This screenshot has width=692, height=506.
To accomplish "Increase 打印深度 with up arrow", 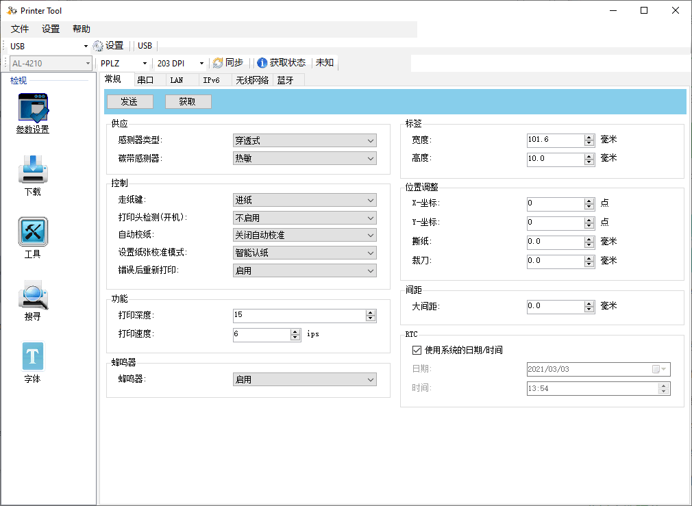I will coord(371,313).
